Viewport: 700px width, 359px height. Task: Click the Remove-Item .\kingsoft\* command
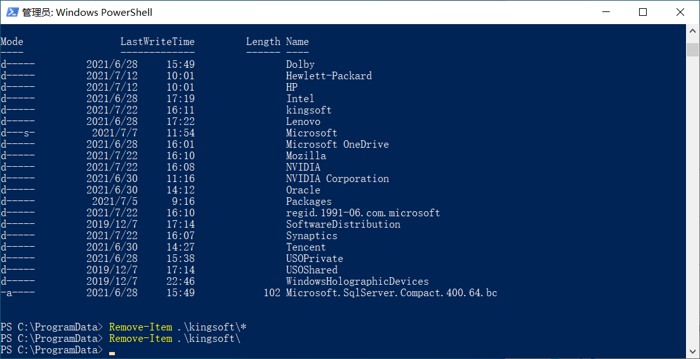point(178,327)
